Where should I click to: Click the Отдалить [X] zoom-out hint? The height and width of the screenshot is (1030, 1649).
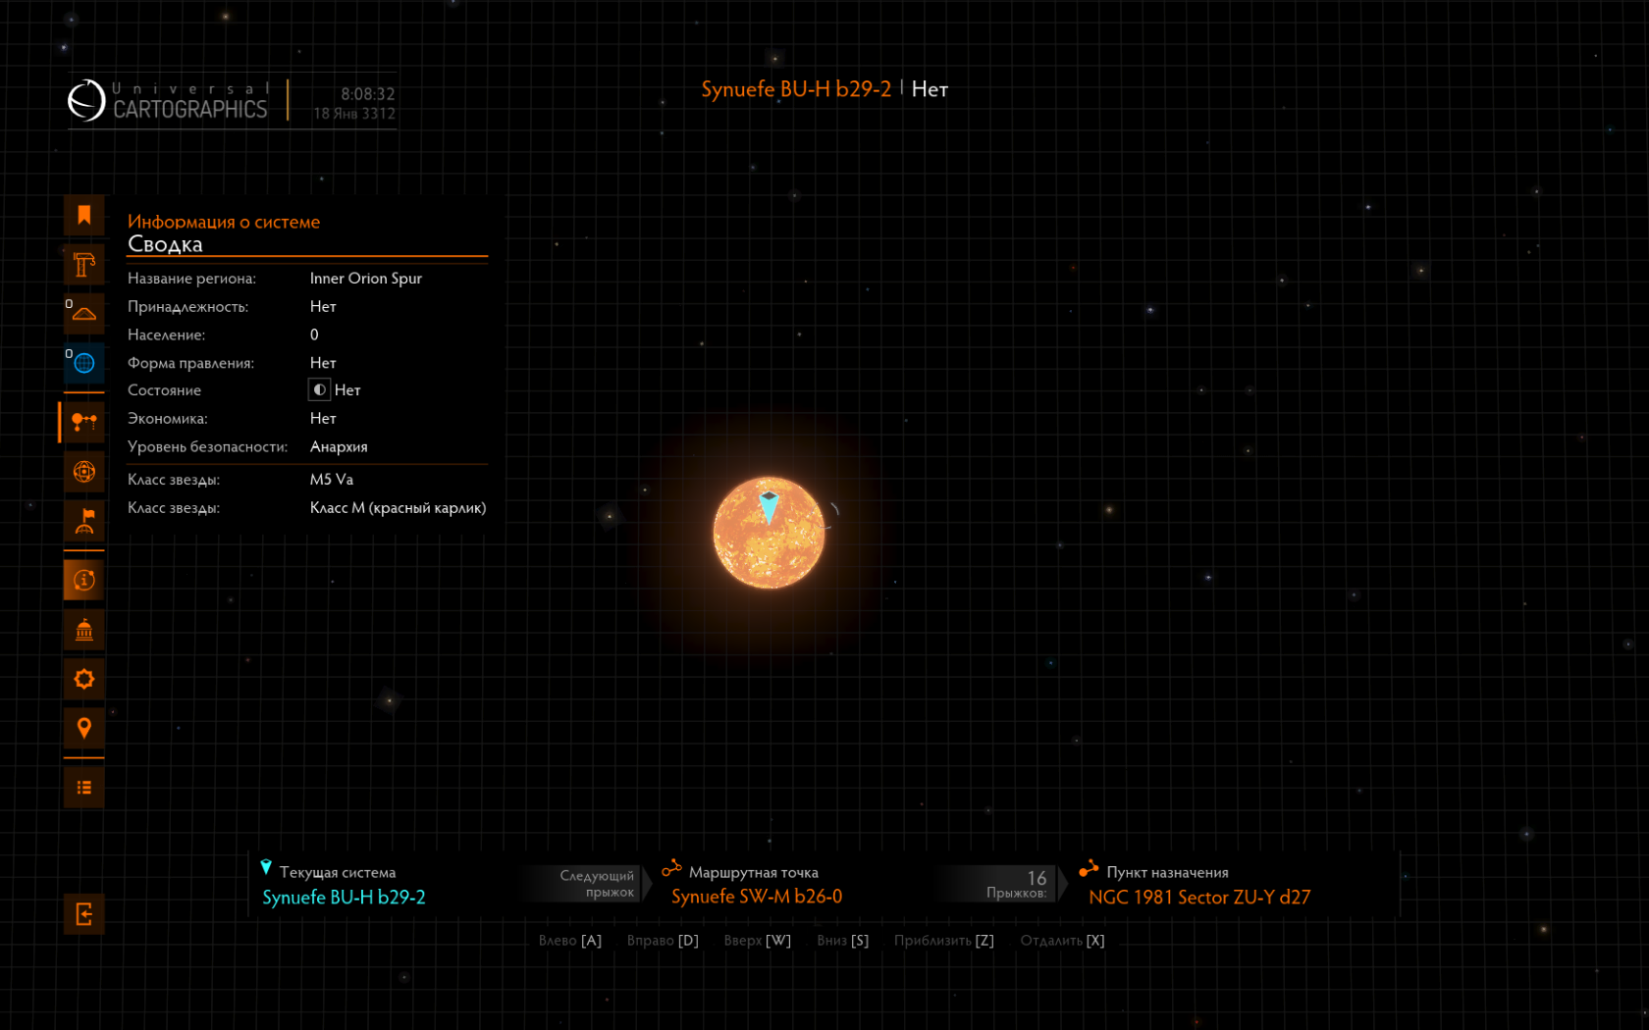(x=1062, y=941)
